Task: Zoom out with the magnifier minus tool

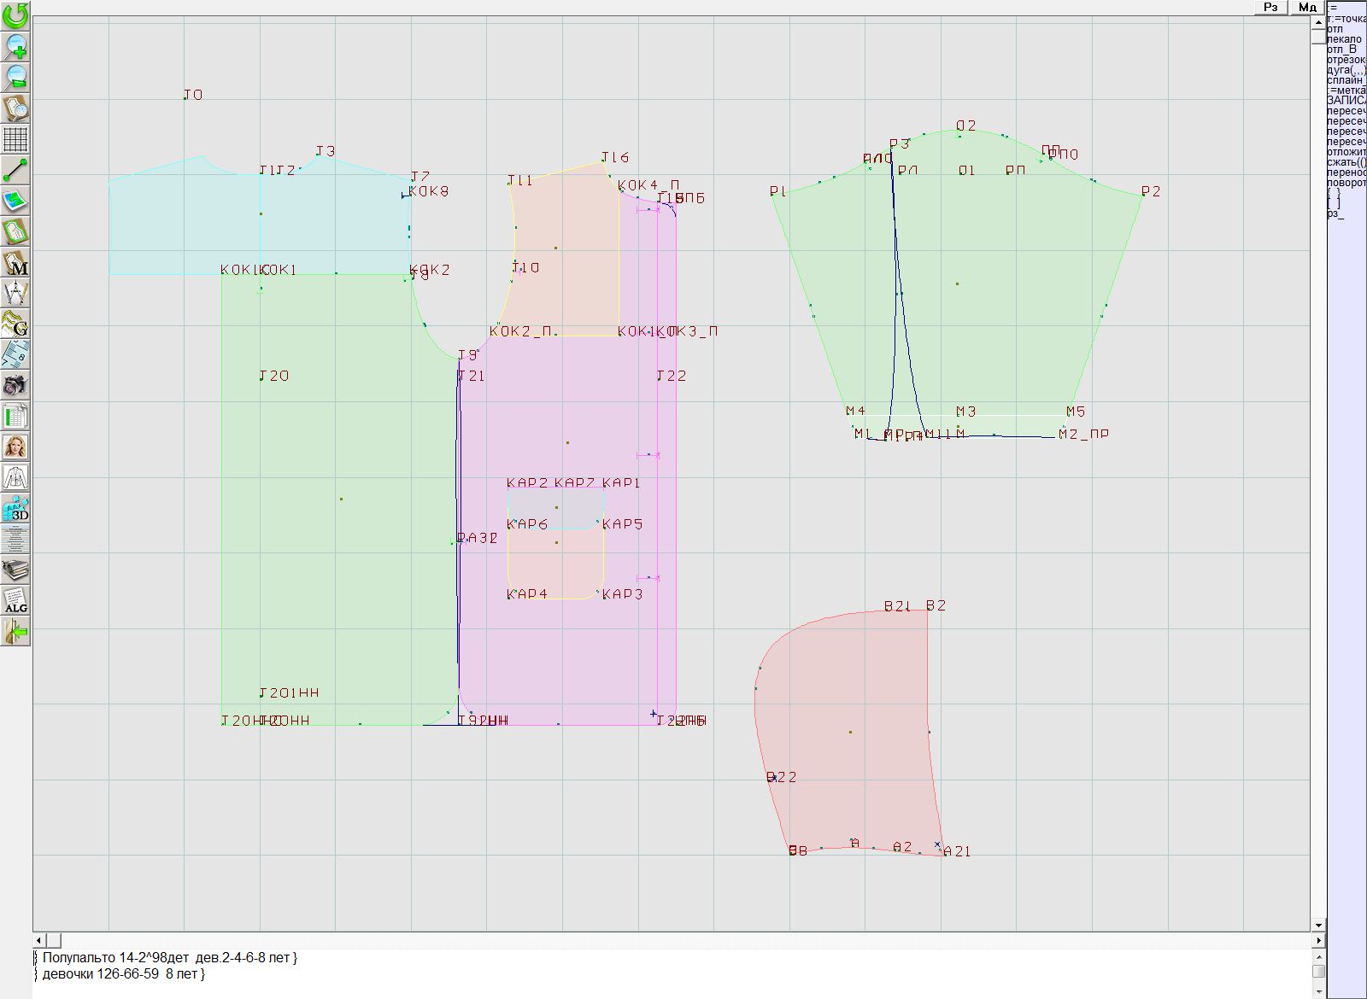Action: pos(15,77)
